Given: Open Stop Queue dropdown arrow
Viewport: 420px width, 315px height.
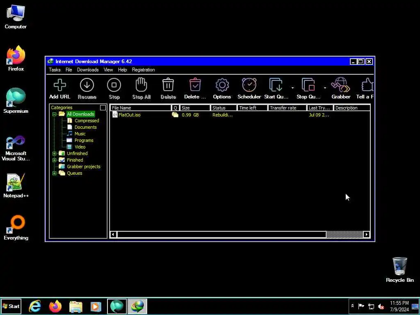Looking at the screenshot, I should click(x=325, y=88).
